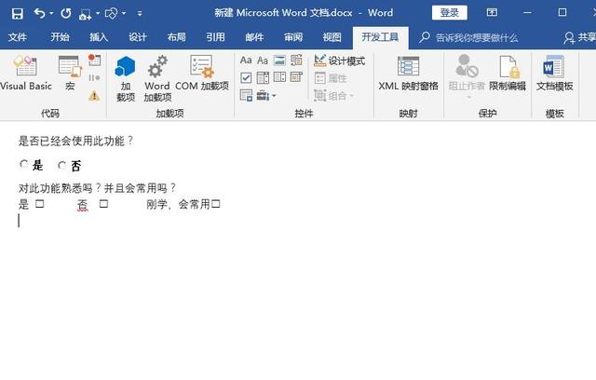Viewport: 596px width, 380px height.
Task: Select the 否 radio button
Action: point(62,165)
